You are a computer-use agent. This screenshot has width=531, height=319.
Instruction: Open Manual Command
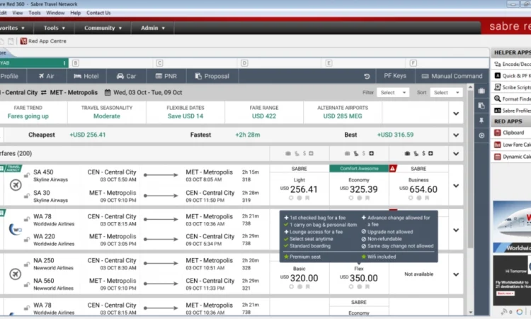click(x=452, y=76)
